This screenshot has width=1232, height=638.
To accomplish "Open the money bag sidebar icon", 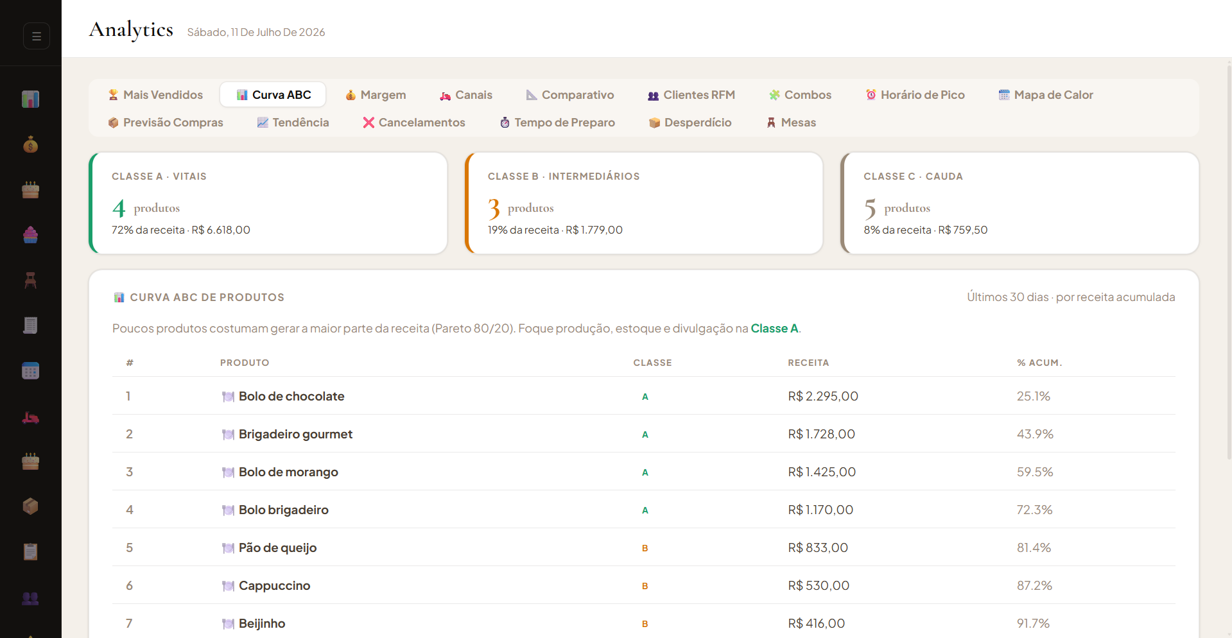I will [30, 145].
